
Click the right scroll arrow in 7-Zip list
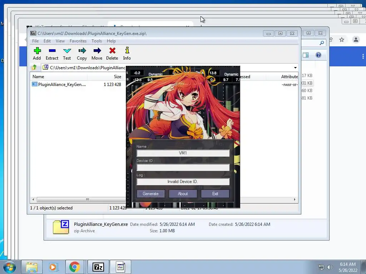pyautogui.click(x=295, y=199)
